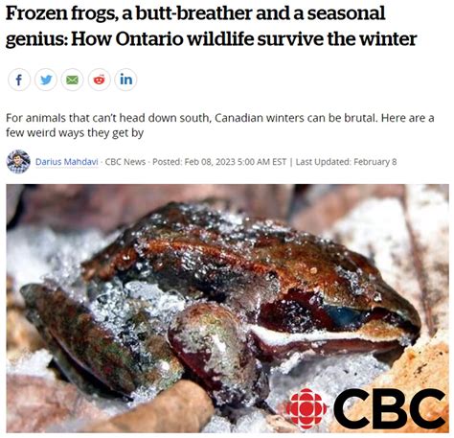
Task: Click Darius Mahdavi's author avatar
Action: coord(18,162)
